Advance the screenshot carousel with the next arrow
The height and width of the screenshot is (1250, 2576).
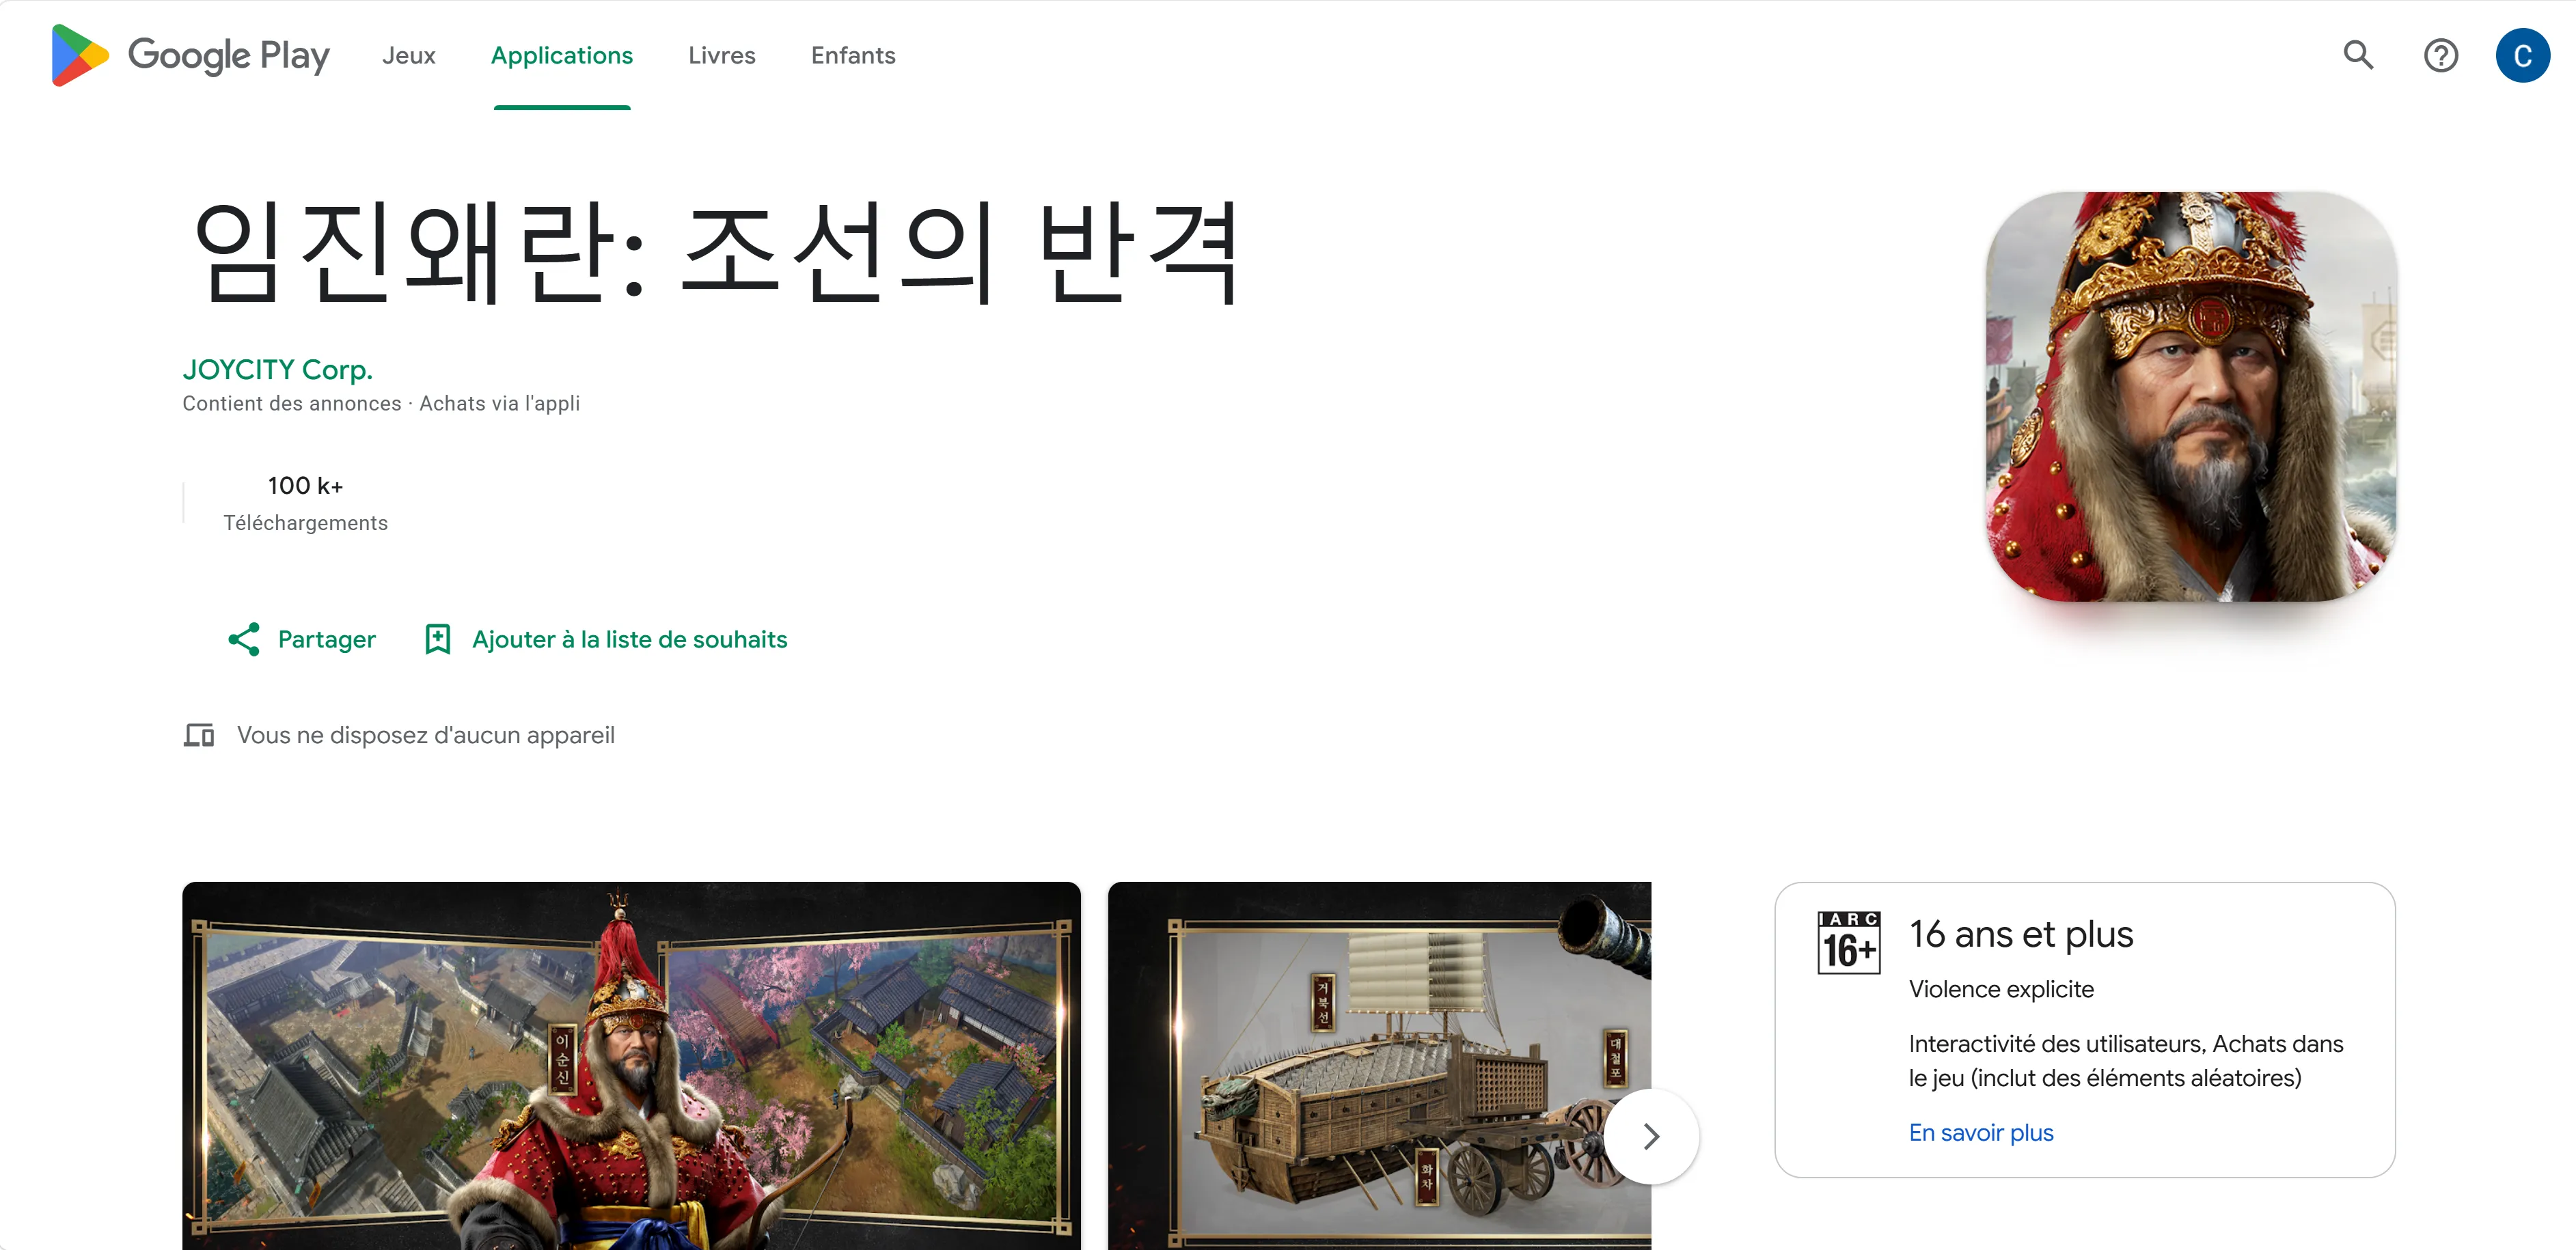[x=1651, y=1136]
